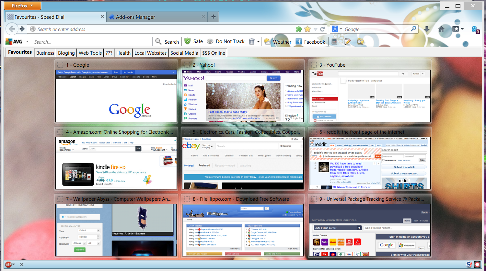Open the reddit speed dial thumbnail
The width and height of the screenshot is (486, 271).
pos(370,163)
